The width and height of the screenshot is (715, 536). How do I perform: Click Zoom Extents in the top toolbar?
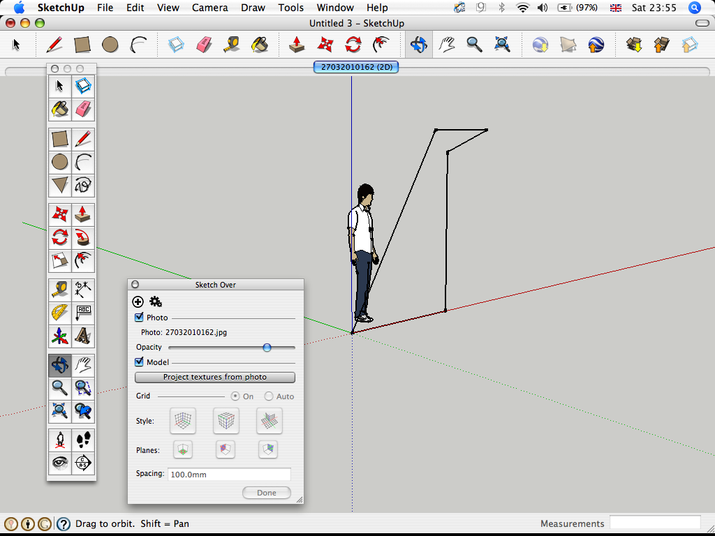pos(502,45)
